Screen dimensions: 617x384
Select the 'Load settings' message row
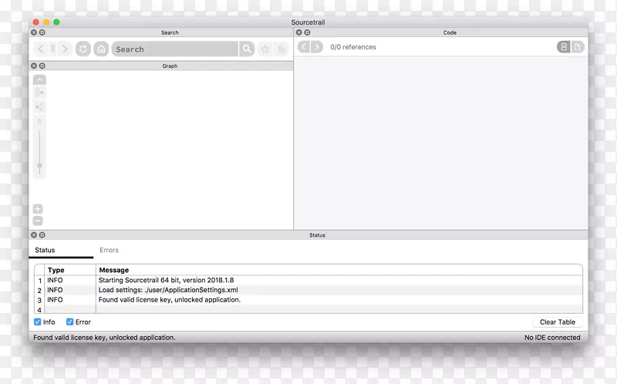[308, 291]
